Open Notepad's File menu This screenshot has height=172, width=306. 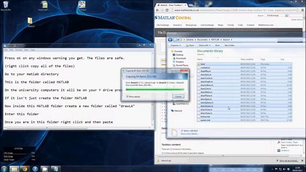[6, 50]
